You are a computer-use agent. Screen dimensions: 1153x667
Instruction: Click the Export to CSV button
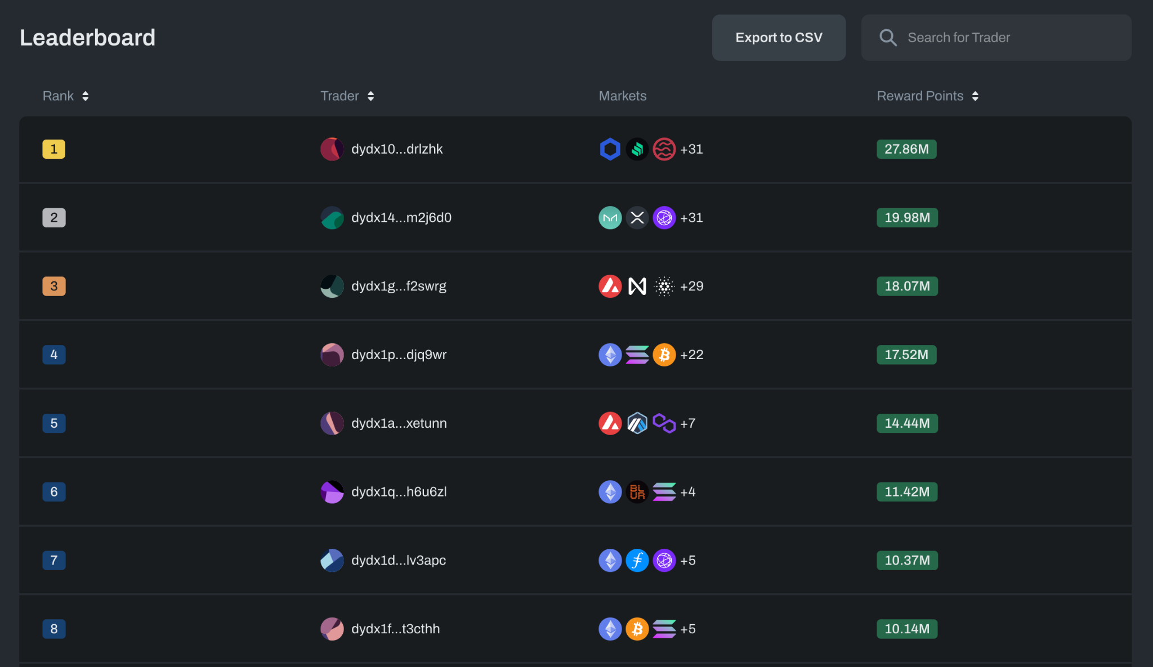(779, 37)
